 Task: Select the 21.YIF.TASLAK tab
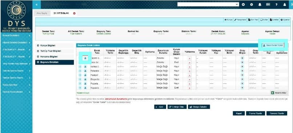coord(61,13)
